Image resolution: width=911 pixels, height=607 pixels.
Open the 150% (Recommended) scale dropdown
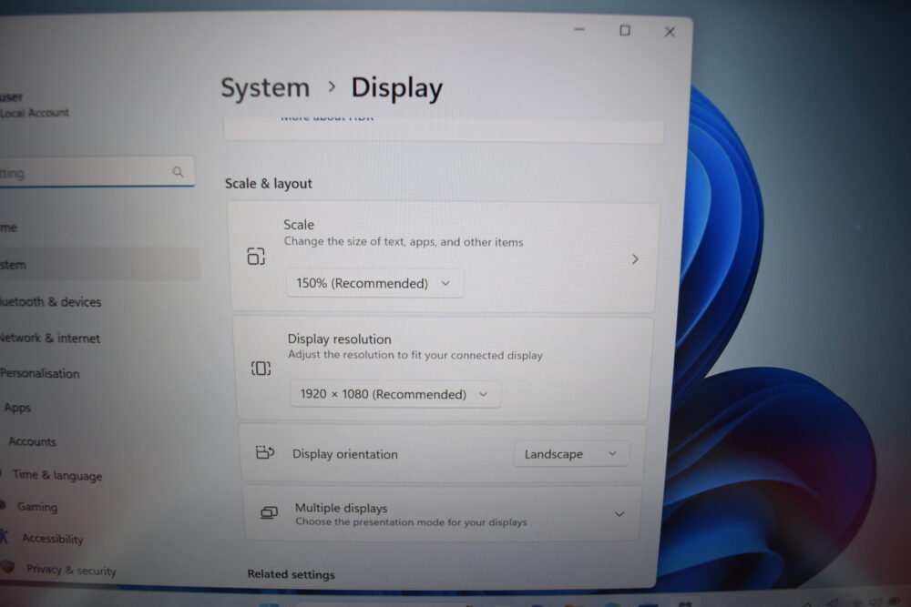pyautogui.click(x=374, y=283)
